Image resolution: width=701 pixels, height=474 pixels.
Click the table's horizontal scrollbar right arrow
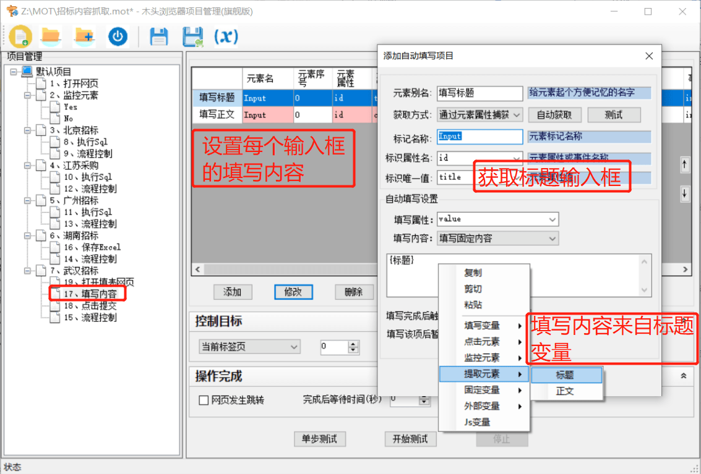[x=685, y=269]
